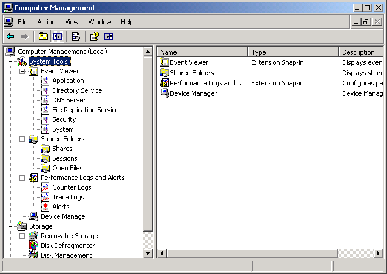Select the Open Files folder icon

pyautogui.click(x=45, y=168)
